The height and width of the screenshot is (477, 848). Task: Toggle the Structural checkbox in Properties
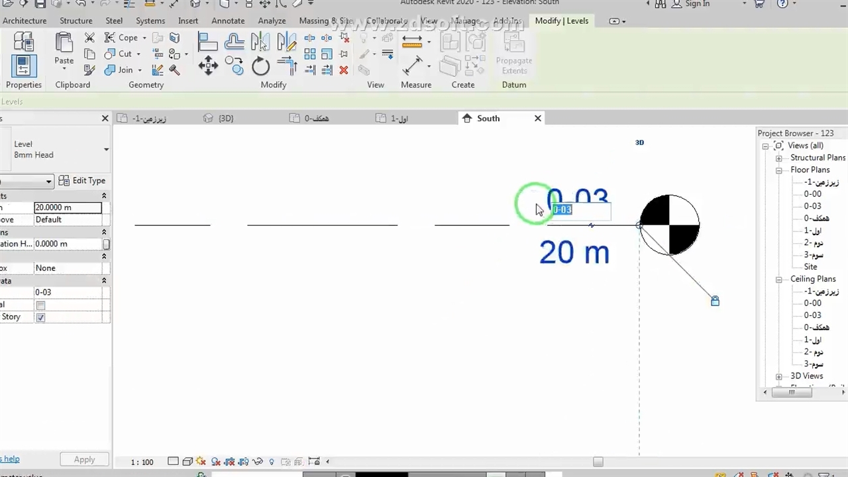pyautogui.click(x=40, y=305)
